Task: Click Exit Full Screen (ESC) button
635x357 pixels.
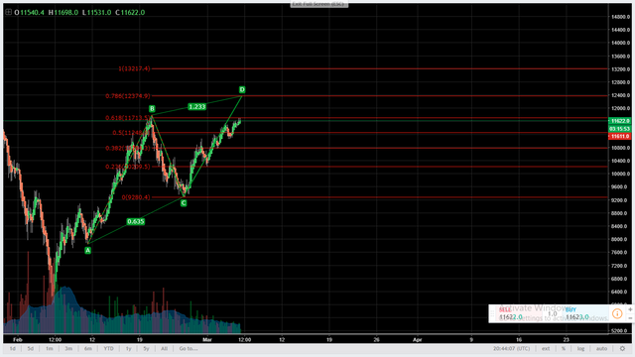Action: (319, 4)
